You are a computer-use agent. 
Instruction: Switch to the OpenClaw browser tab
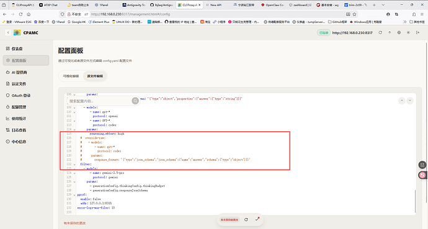coord(272,5)
